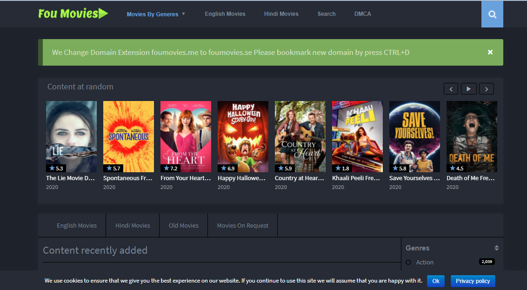Click 'Spontaneous Fr…' title link
The image size is (527, 290).
point(128,178)
